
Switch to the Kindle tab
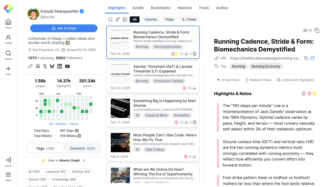point(138,8)
